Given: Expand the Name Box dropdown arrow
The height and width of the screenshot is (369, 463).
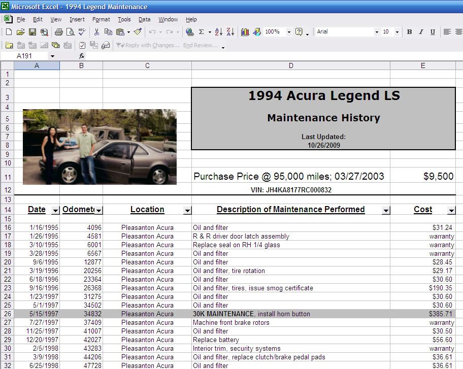Looking at the screenshot, I should 52,56.
